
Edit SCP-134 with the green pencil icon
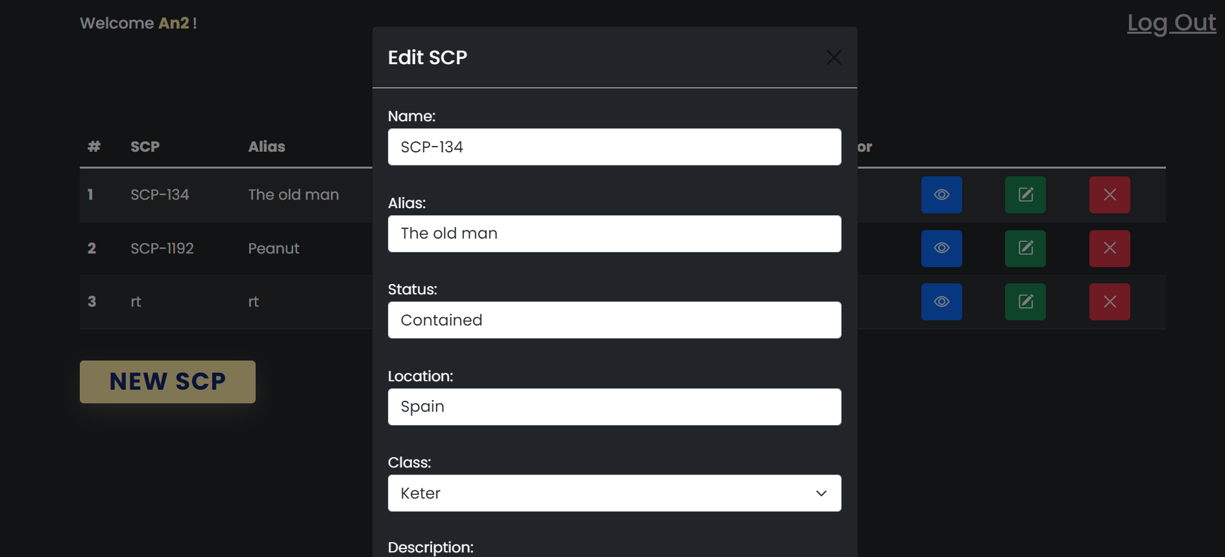(x=1025, y=195)
